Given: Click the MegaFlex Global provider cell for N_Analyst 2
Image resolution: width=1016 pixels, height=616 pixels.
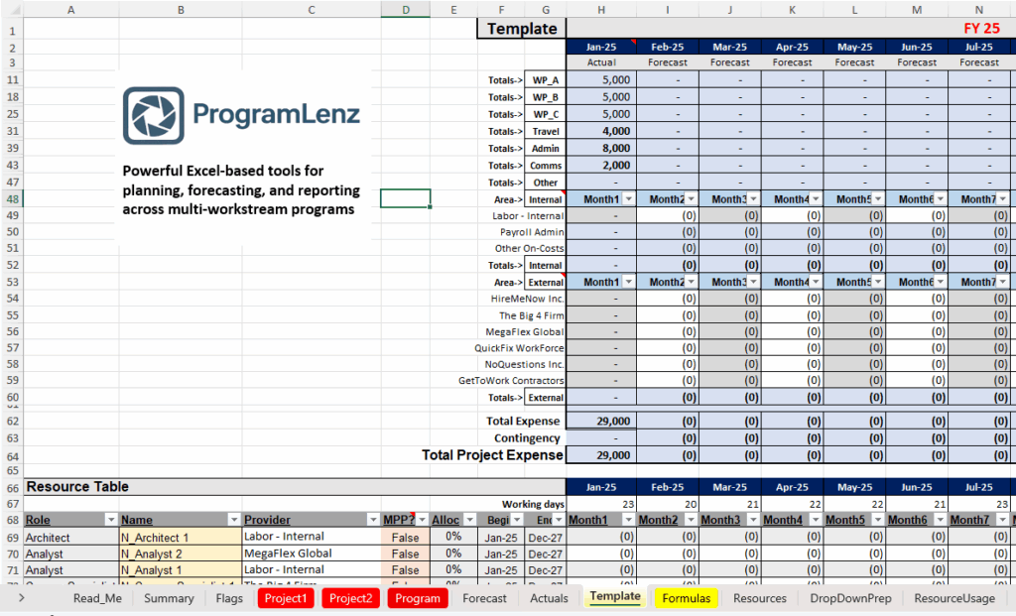Looking at the screenshot, I should (311, 554).
